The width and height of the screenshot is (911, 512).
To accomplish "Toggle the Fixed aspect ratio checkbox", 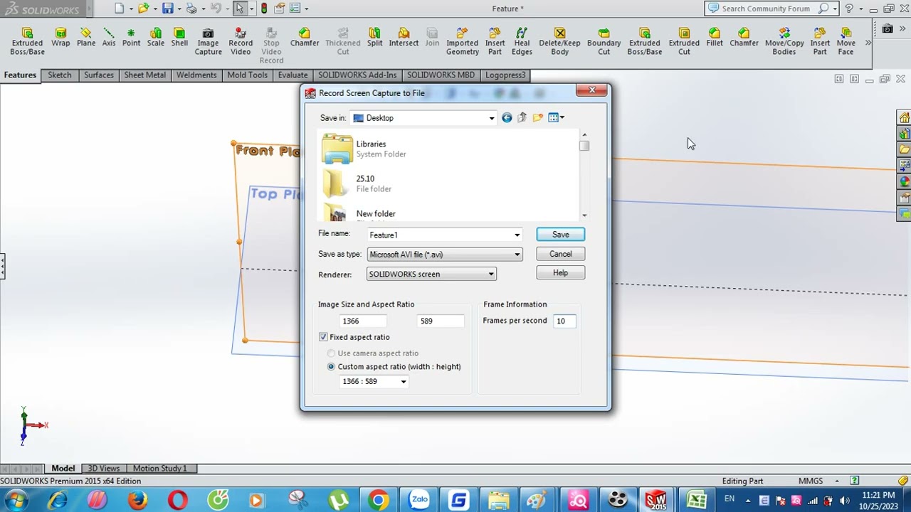I will [x=323, y=337].
